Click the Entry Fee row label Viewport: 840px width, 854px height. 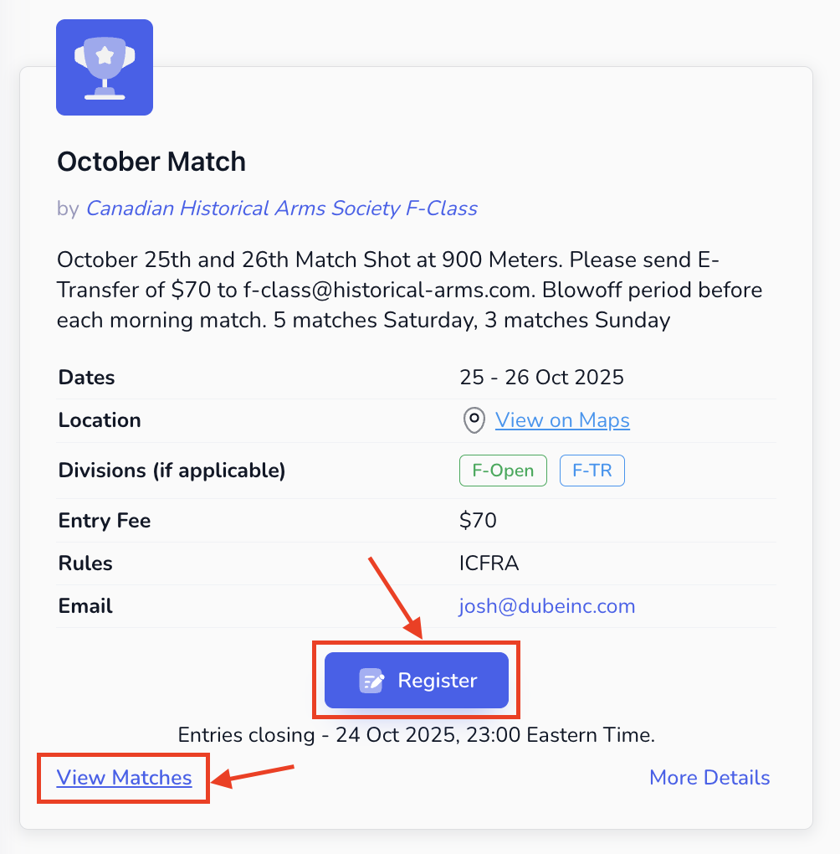(105, 521)
